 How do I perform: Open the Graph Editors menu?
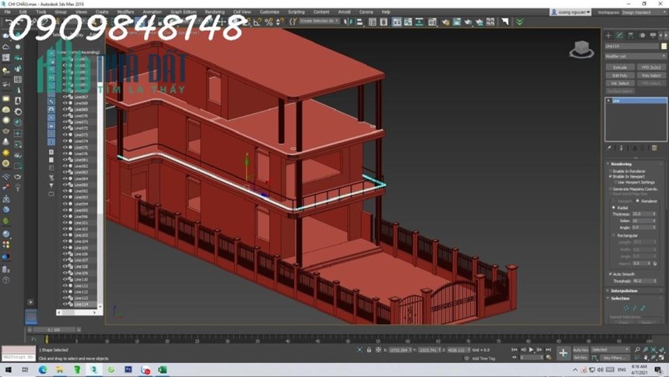click(183, 12)
